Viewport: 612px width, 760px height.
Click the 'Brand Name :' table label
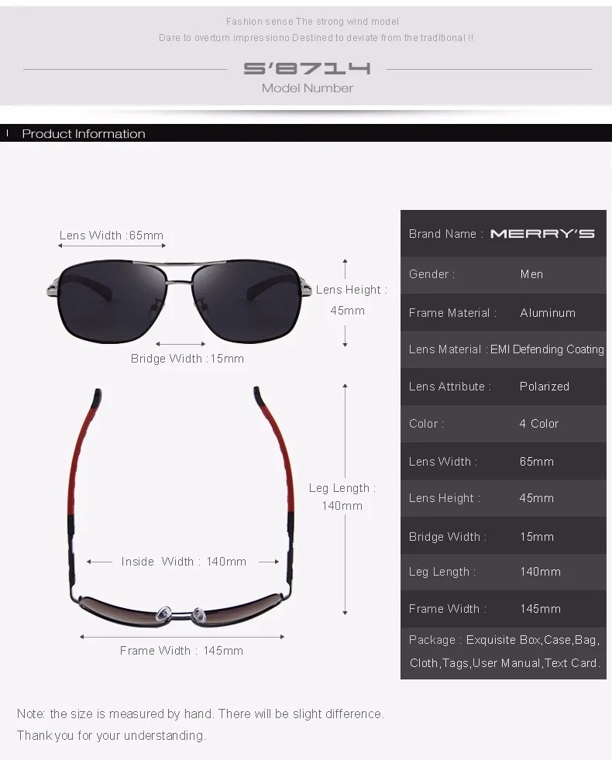coord(446,234)
